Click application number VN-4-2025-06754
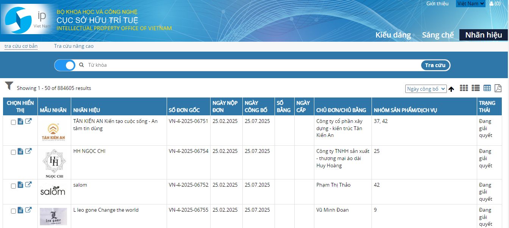This screenshot has width=509, height=228. (189, 151)
